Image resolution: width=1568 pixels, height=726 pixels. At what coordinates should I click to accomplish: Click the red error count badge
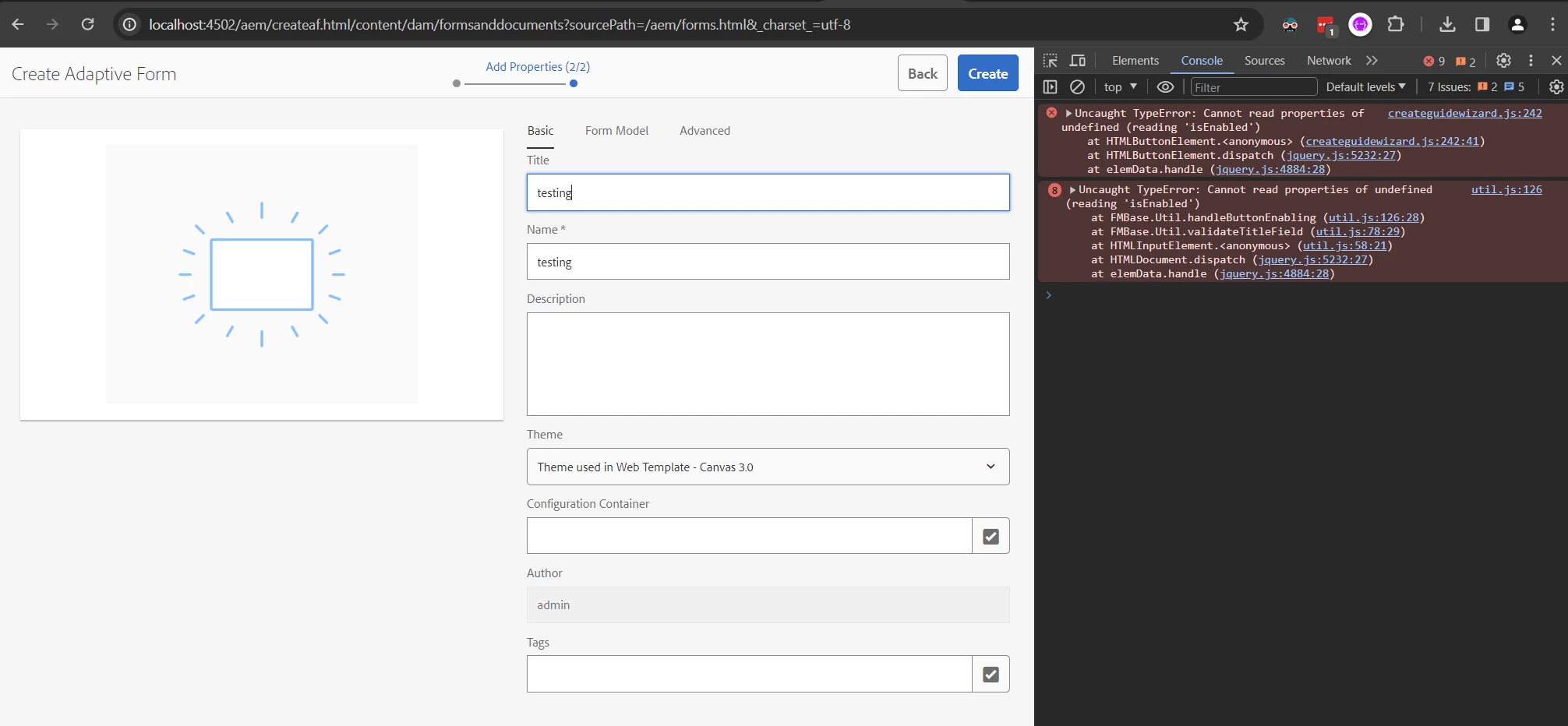(x=1434, y=61)
